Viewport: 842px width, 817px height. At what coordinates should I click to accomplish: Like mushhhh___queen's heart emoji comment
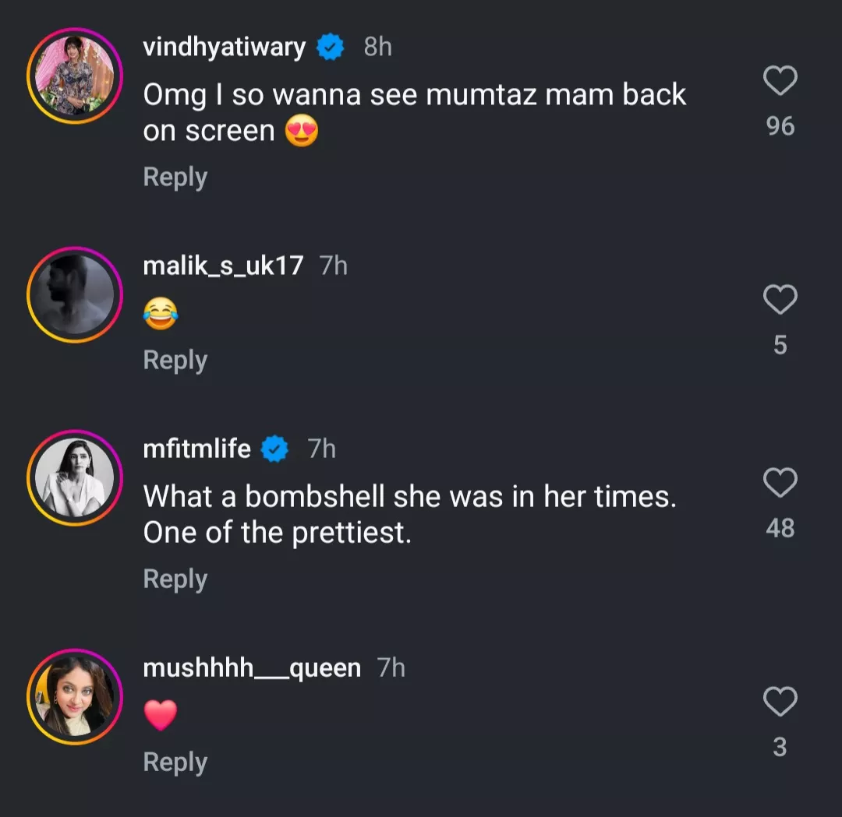pos(780,702)
